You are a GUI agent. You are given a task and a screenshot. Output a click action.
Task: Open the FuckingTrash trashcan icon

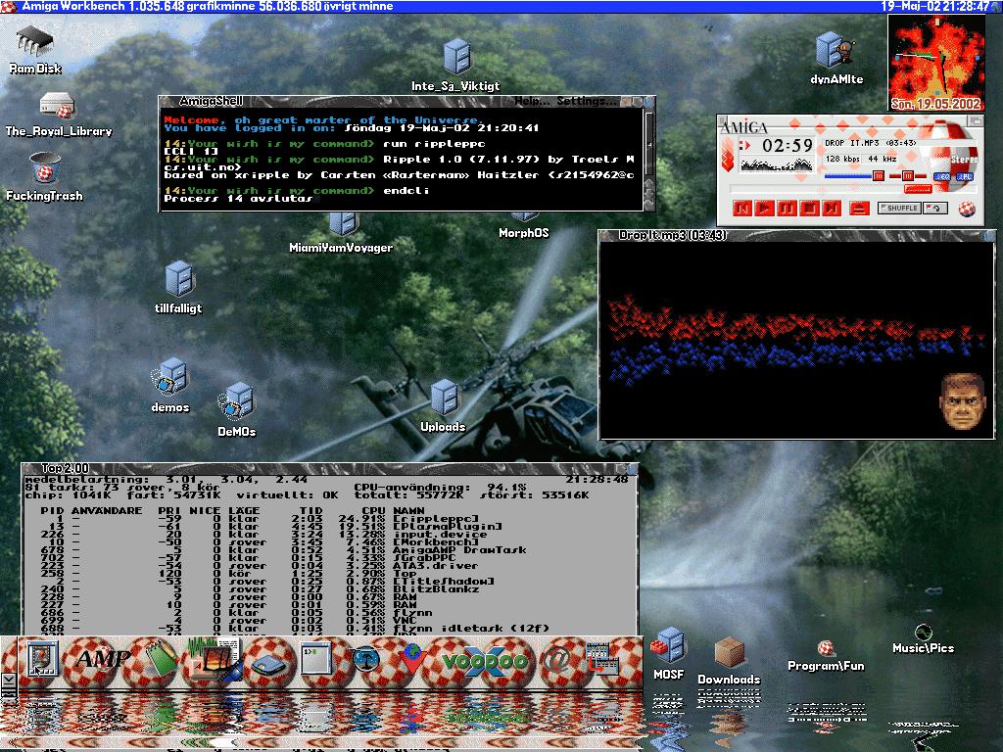[43, 168]
